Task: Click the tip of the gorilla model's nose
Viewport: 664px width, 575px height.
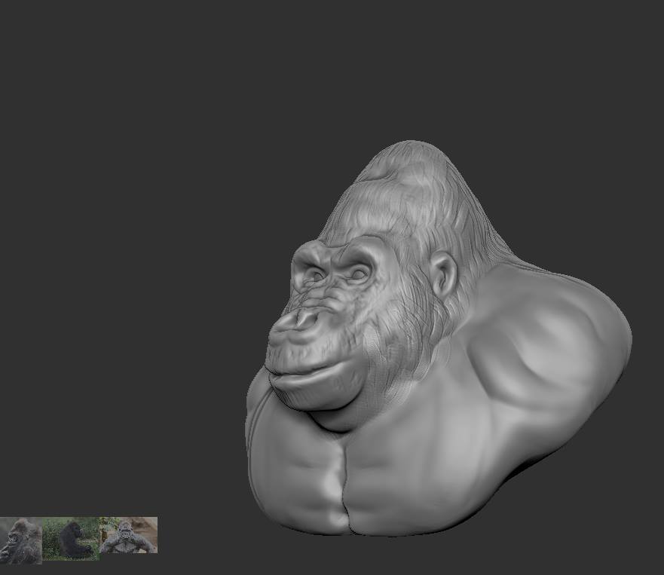Action: (x=300, y=321)
